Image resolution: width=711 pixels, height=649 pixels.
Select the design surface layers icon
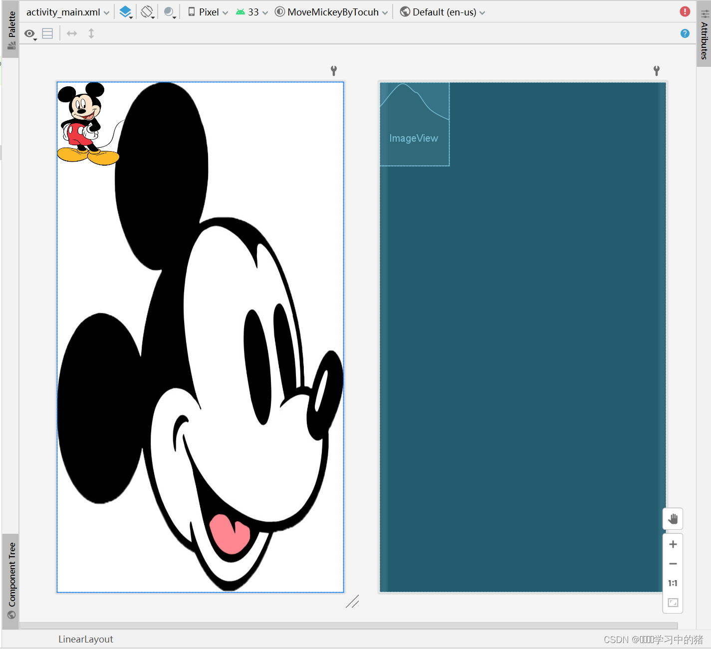pos(126,12)
